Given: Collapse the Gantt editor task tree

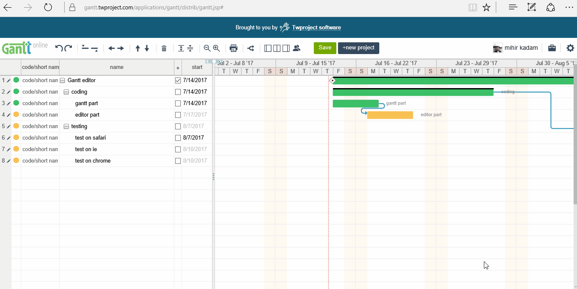Looking at the screenshot, I should coord(62,80).
